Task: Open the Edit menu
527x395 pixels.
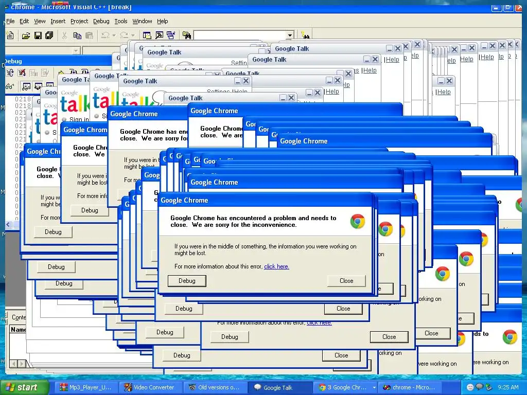Action: click(x=24, y=21)
